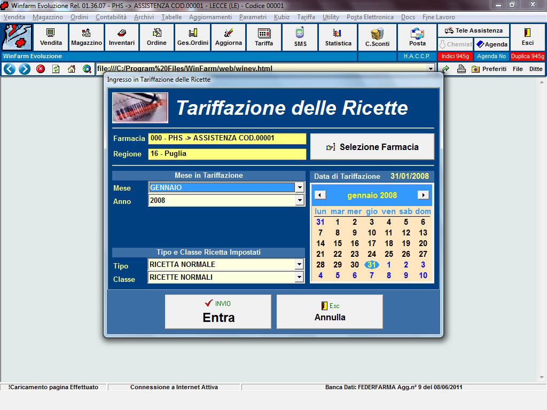The height and width of the screenshot is (410, 547).
Task: Go to next month in calendar
Action: [423, 195]
